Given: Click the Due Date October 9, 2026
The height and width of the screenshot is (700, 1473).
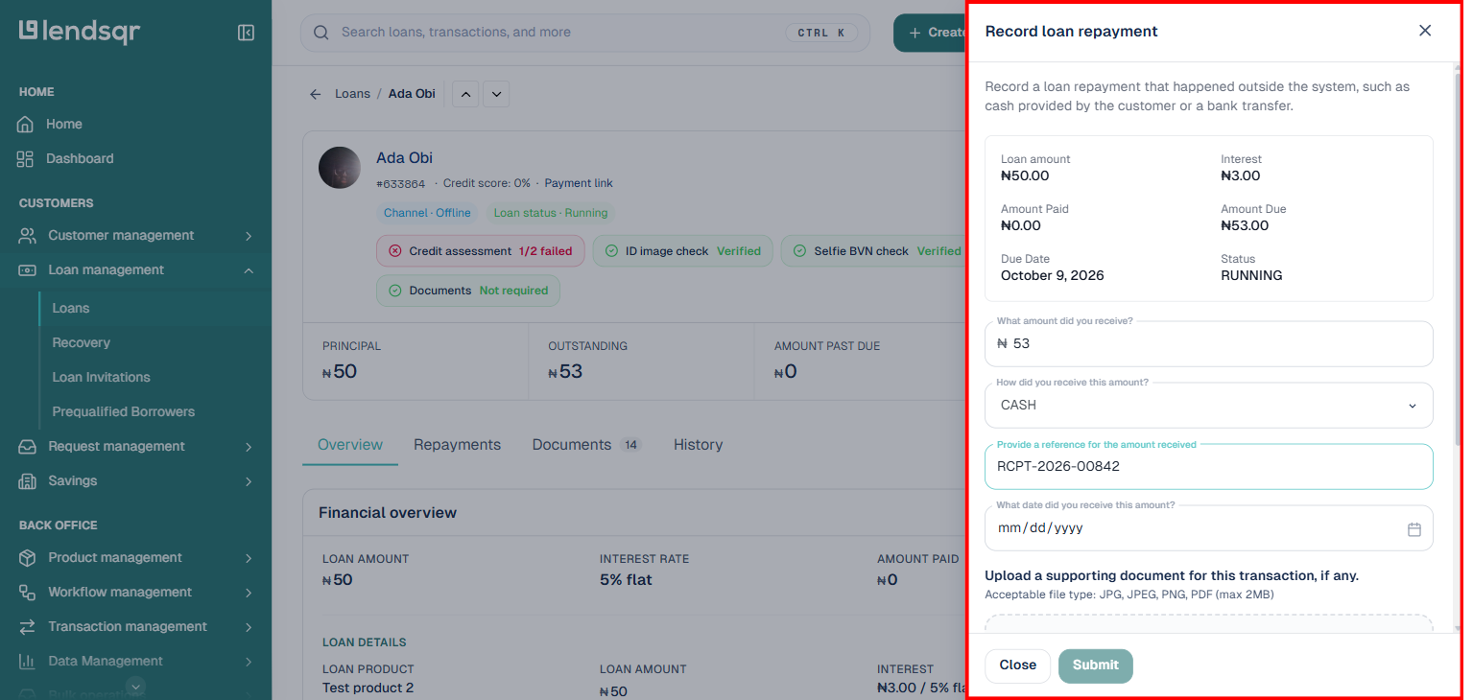Looking at the screenshot, I should 1052,276.
